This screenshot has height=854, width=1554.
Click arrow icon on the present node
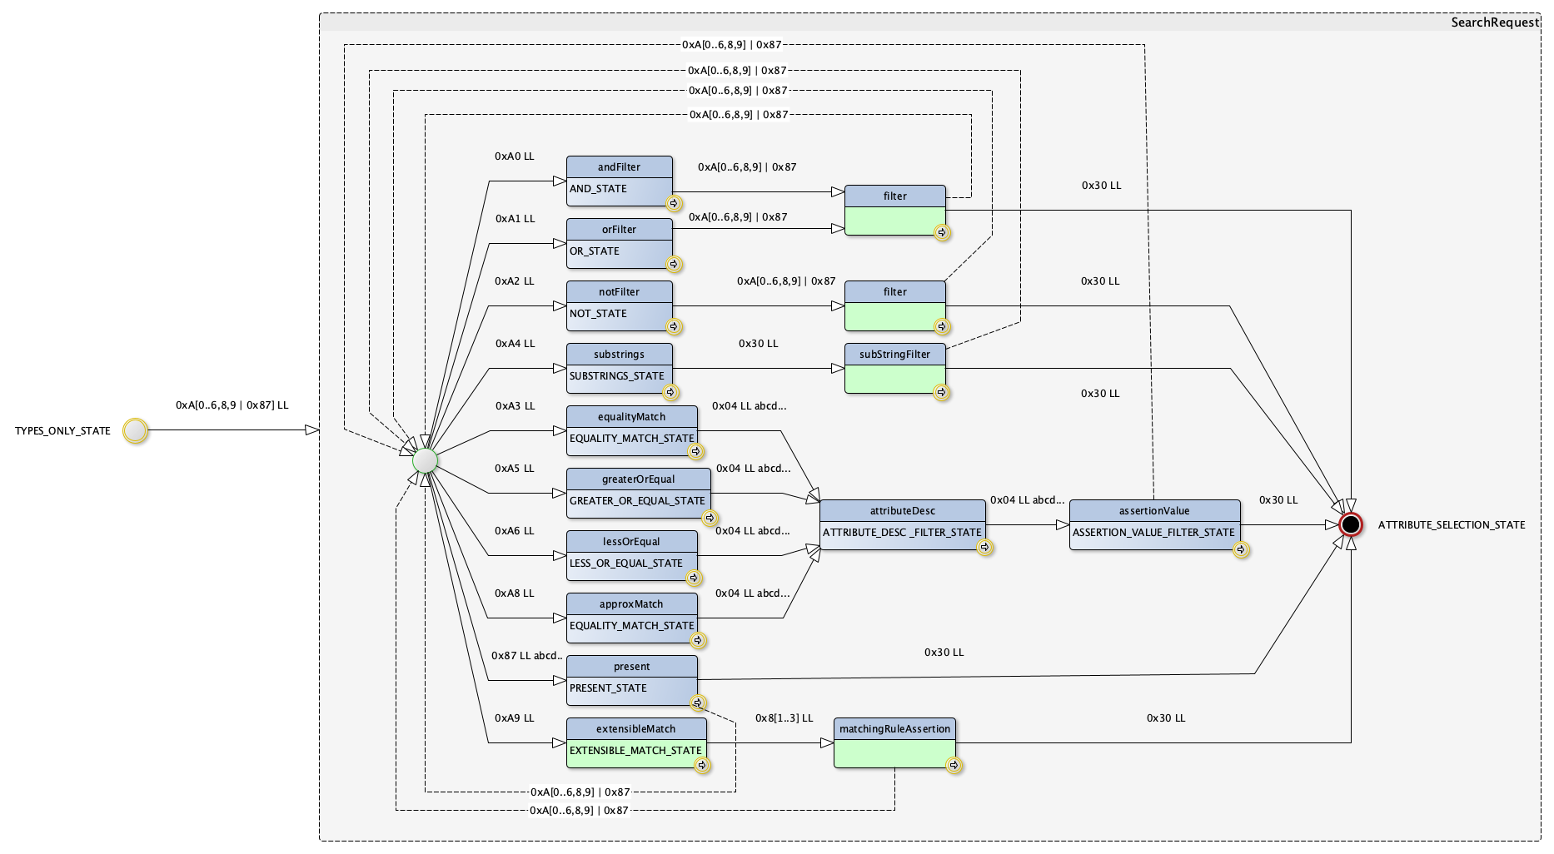coord(698,703)
